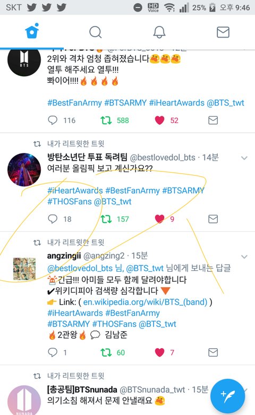Share the bestlovedol_bts tweet via message icon
Screen dimensions: 255x415
(x=213, y=219)
